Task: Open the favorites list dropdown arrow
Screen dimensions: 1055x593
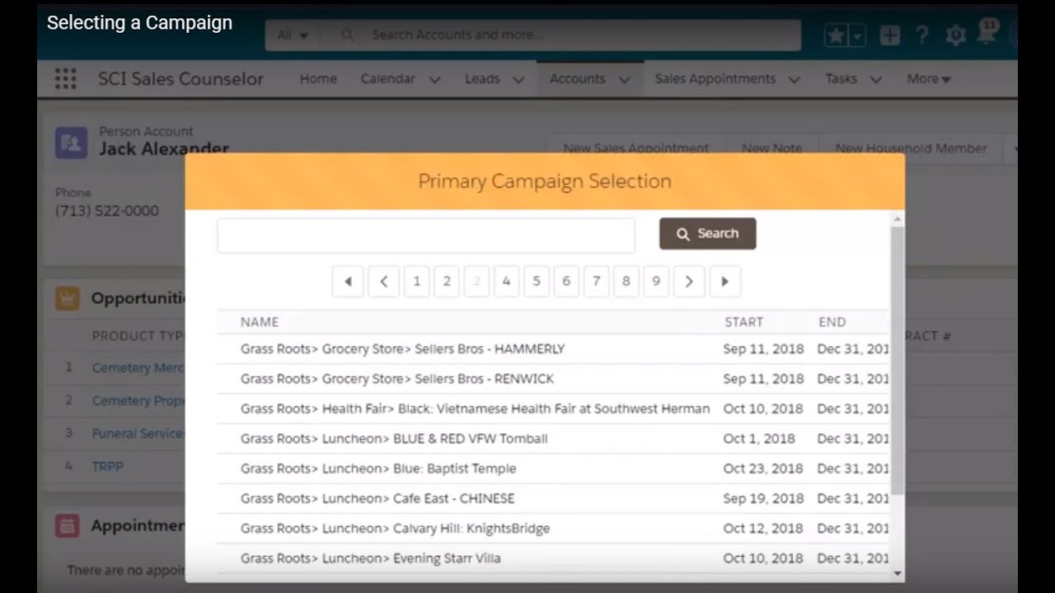Action: [x=857, y=35]
